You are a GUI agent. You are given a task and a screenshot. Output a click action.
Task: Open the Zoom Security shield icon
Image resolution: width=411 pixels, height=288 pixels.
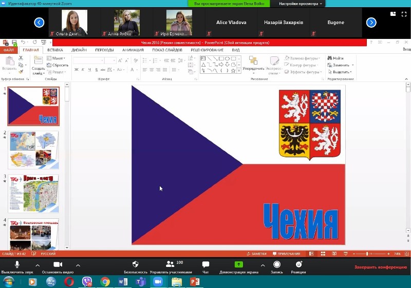point(136,264)
